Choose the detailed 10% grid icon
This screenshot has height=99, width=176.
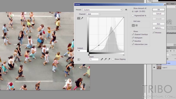tap(136, 26)
